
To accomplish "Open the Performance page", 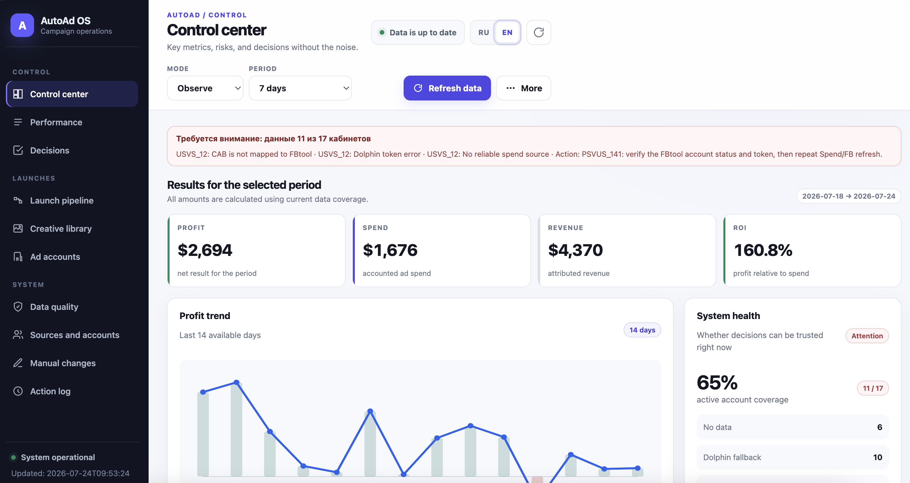I will click(72, 122).
